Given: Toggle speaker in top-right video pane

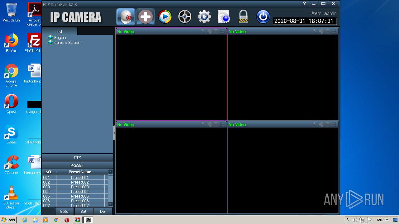Looking at the screenshot, I should click(321, 31).
